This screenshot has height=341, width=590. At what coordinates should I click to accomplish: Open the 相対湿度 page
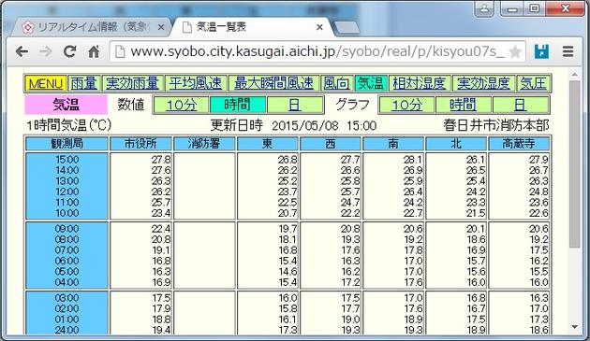[x=420, y=83]
